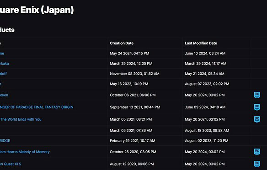Select the modified date August 02 2023, 11:20 PM
Screen dimensions: 267x170
pyautogui.click(x=207, y=141)
